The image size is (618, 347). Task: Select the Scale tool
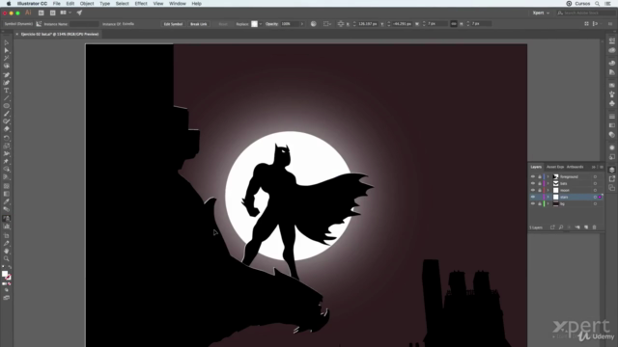[7, 146]
